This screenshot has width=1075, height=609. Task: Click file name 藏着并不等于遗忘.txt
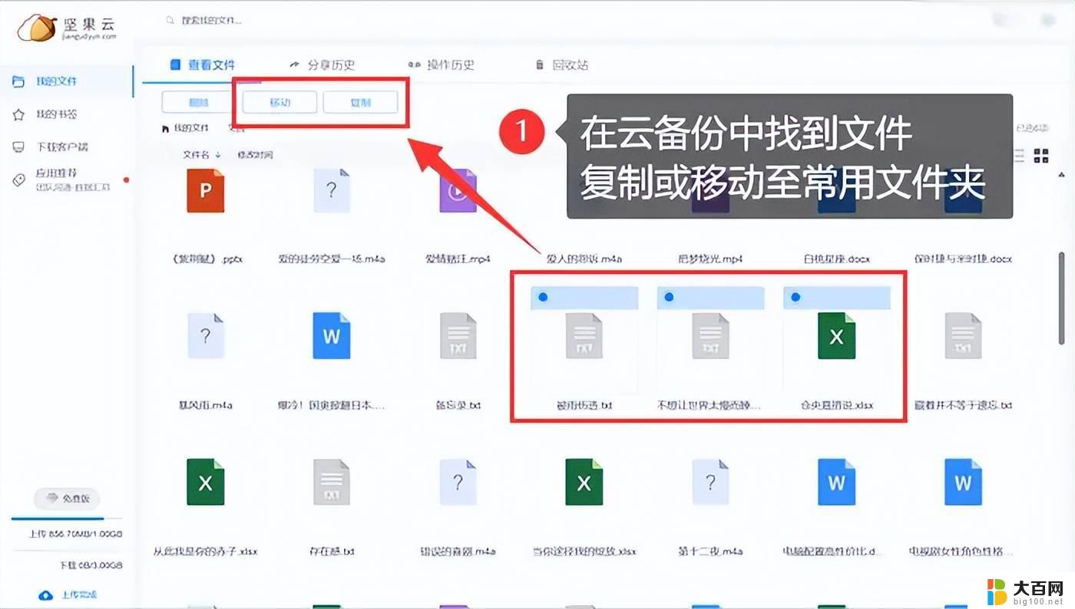(963, 405)
